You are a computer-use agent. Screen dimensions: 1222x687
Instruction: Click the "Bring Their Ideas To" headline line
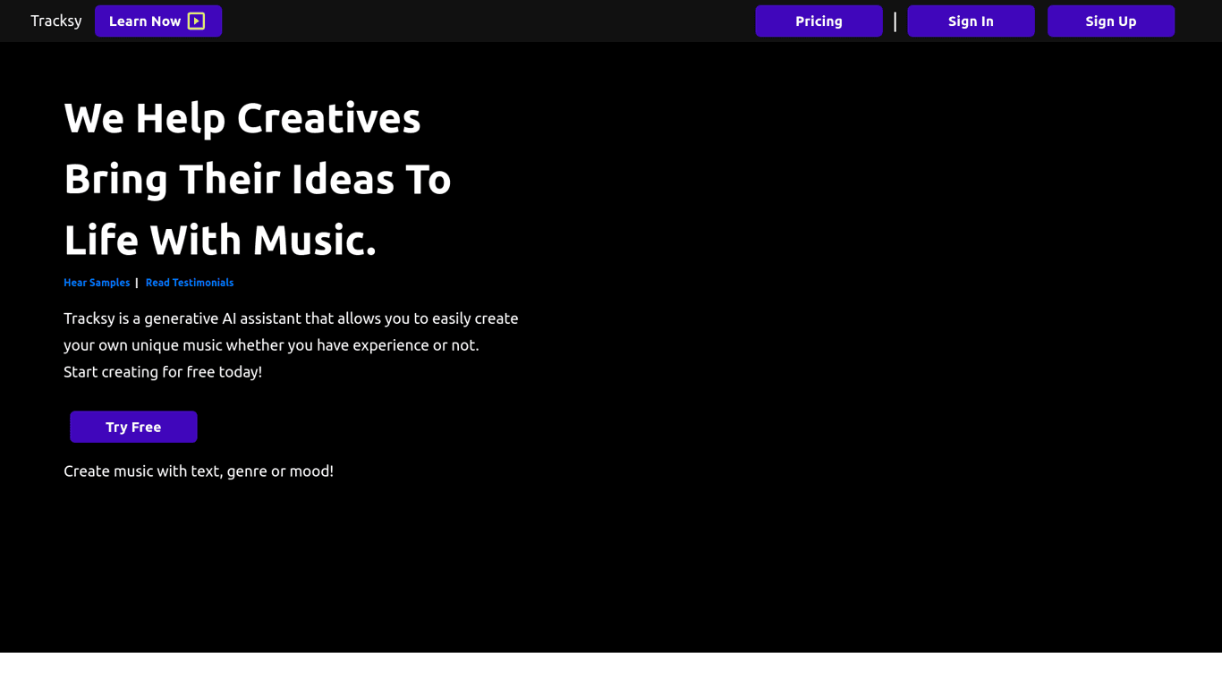coord(257,179)
